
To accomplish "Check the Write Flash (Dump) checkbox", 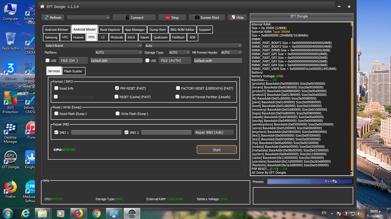I will pos(118,113).
